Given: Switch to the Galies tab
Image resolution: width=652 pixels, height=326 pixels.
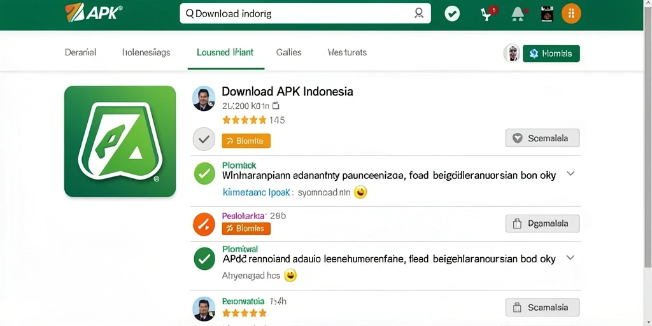Looking at the screenshot, I should (x=288, y=52).
